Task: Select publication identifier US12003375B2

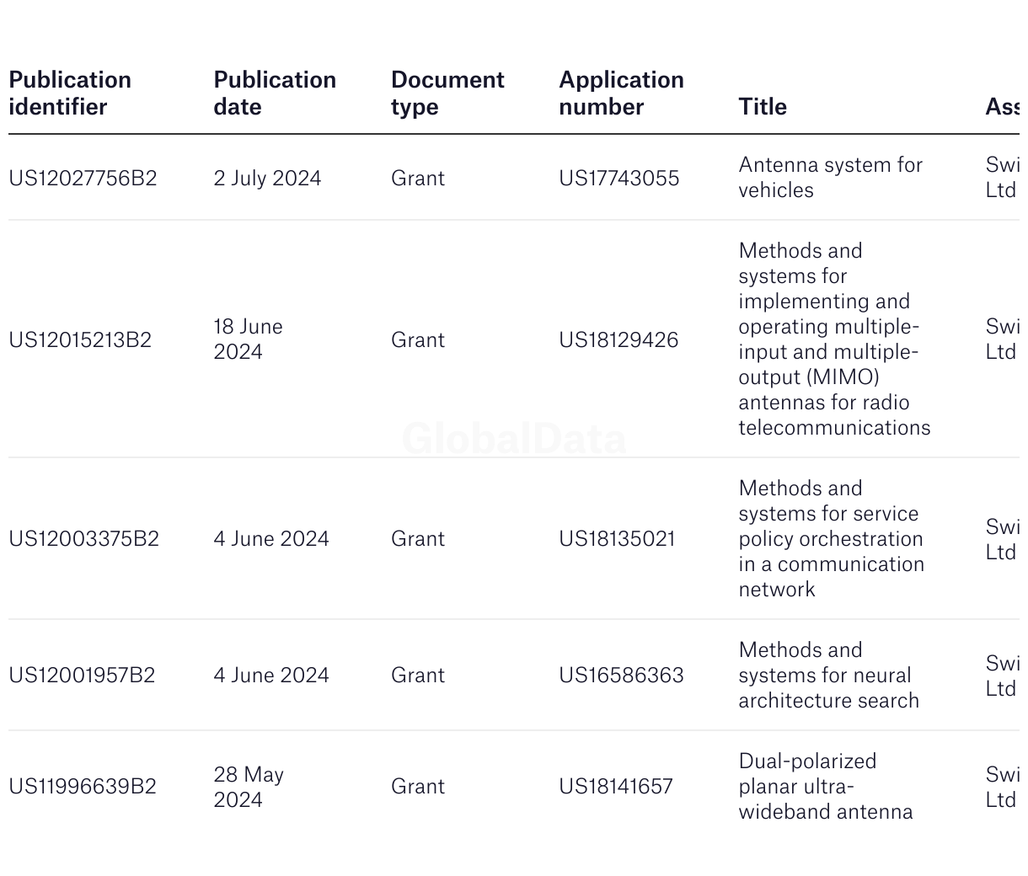Action: (83, 539)
